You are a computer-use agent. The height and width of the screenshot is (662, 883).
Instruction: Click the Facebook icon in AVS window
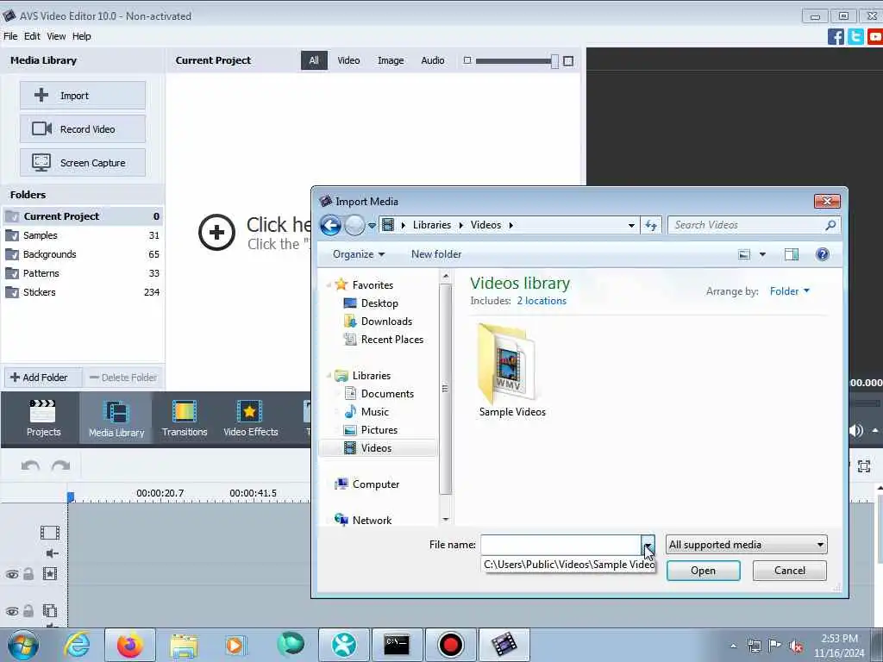[x=836, y=36]
